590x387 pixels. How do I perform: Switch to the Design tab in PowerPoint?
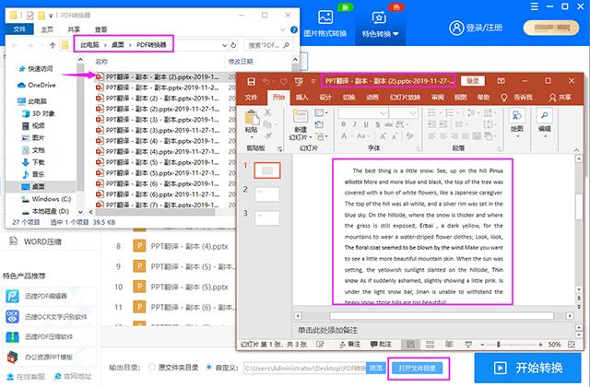pos(325,98)
